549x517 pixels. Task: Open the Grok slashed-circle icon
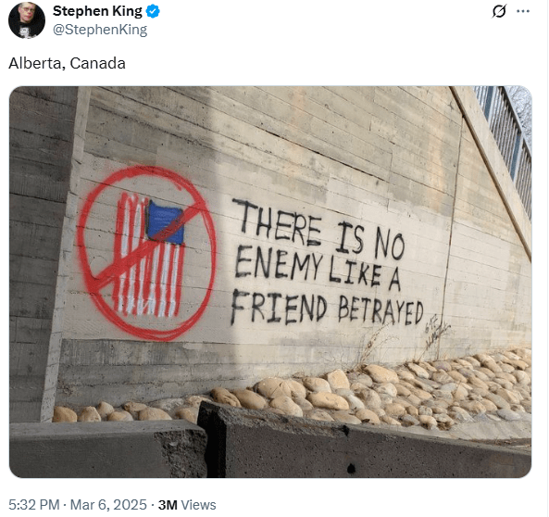point(499,11)
